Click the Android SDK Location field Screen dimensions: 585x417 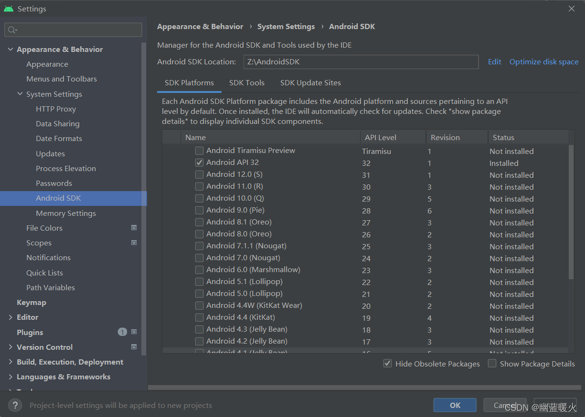pos(361,62)
